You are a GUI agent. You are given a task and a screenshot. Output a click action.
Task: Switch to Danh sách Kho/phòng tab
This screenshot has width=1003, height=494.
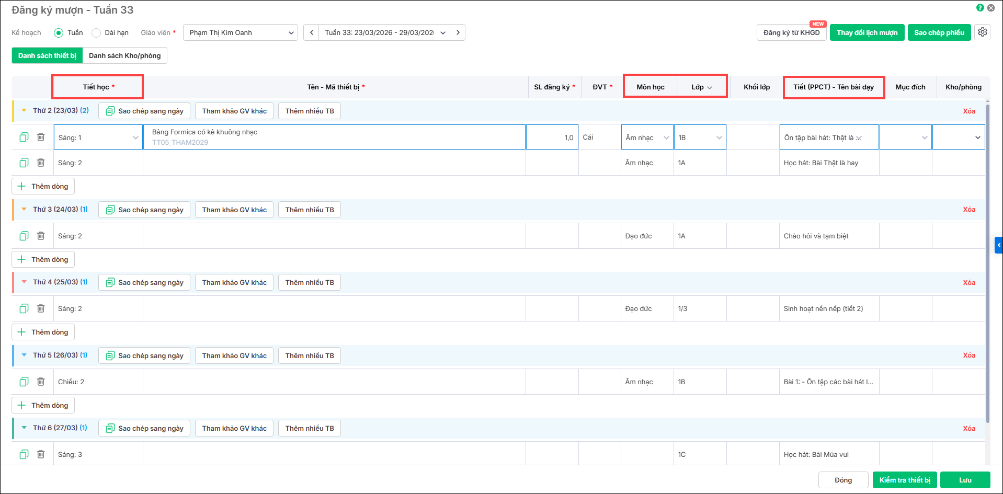click(125, 55)
